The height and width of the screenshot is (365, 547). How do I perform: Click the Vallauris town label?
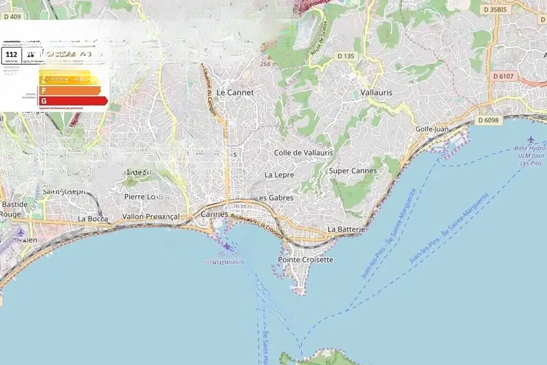[x=376, y=92]
